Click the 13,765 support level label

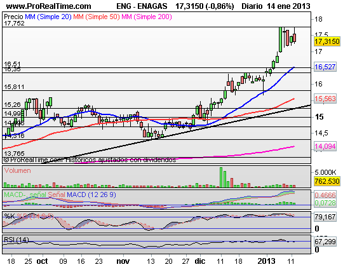coord(14,153)
